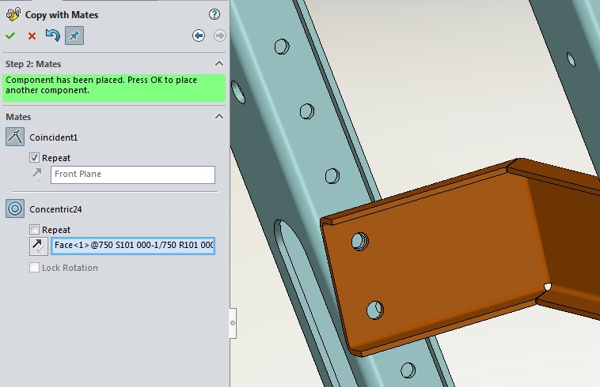Click the green OK checkmark
The image size is (600, 387).
[10, 36]
